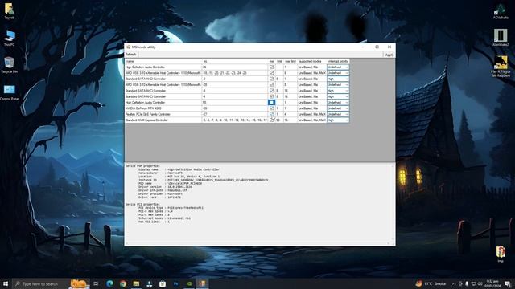Viewport: 515px width, 289px height.
Task: Toggle msi checkbox for AMD USB controller irq -28
Action: 271,85
